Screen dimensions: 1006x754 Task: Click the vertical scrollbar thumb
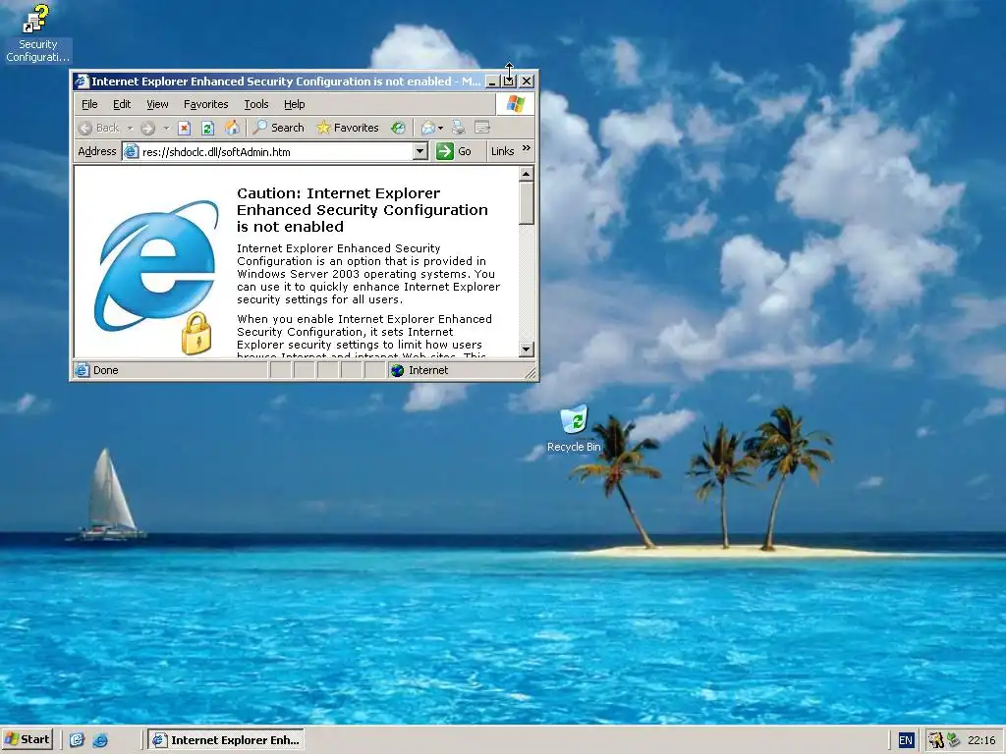coord(527,203)
